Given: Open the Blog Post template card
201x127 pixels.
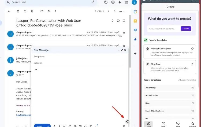Looking at the screenshot, I should coord(170,67).
